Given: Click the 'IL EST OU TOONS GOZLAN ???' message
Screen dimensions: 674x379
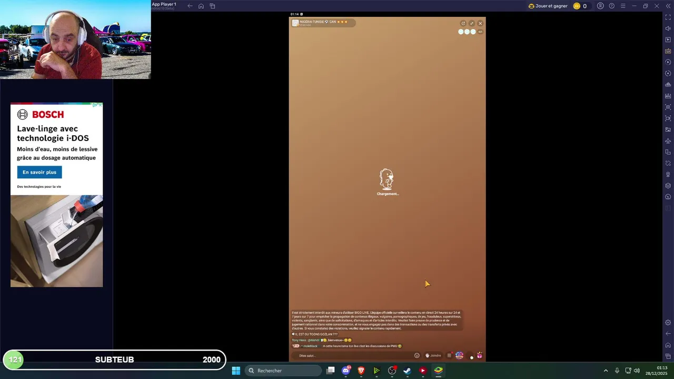Looking at the screenshot, I should [315, 334].
